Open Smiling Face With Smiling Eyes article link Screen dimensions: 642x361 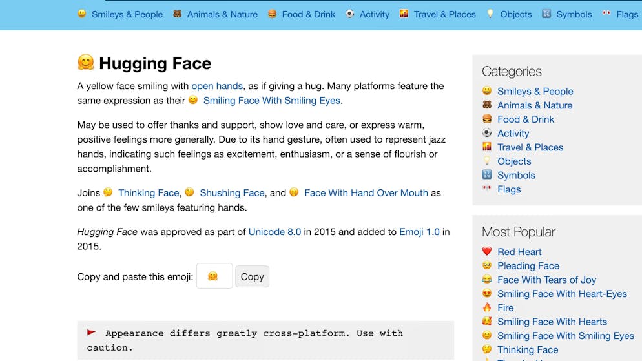tap(272, 101)
